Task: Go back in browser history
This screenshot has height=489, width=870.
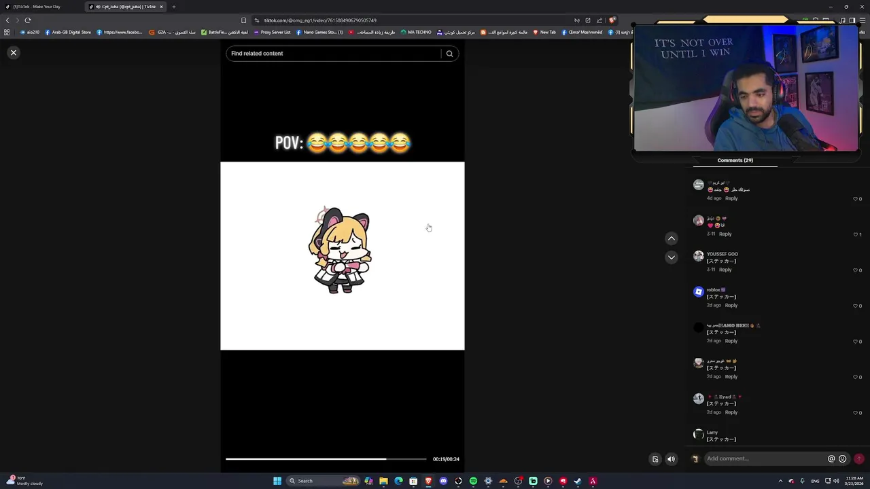Action: coord(8,20)
